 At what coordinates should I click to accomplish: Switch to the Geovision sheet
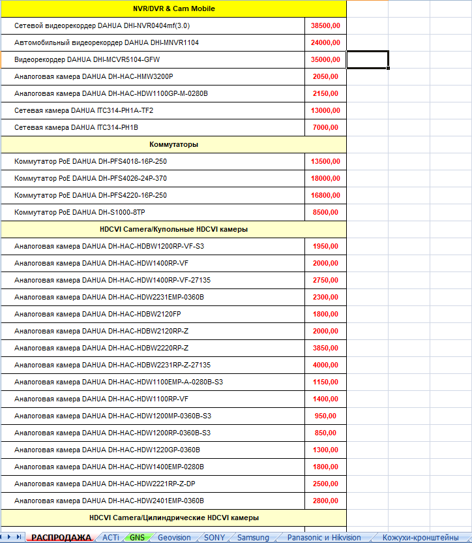pyautogui.click(x=174, y=537)
